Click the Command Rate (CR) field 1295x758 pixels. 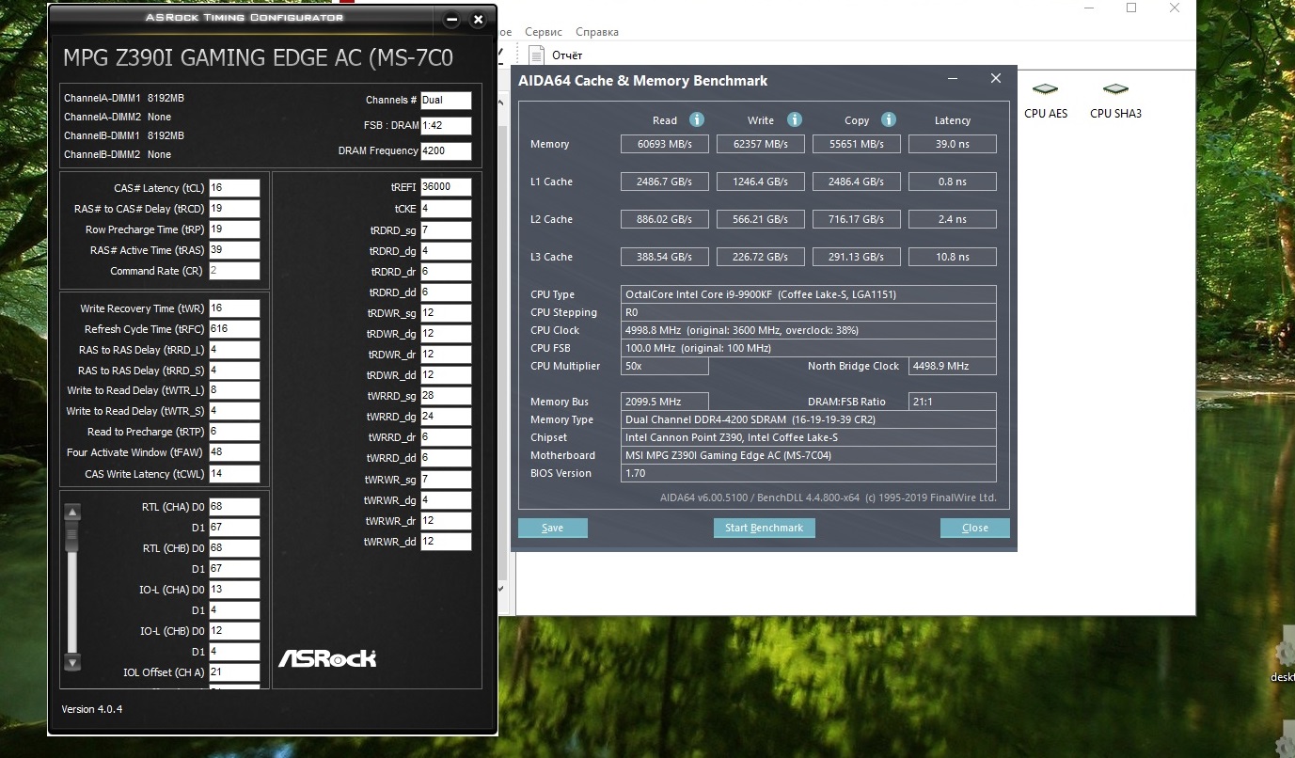pos(234,271)
